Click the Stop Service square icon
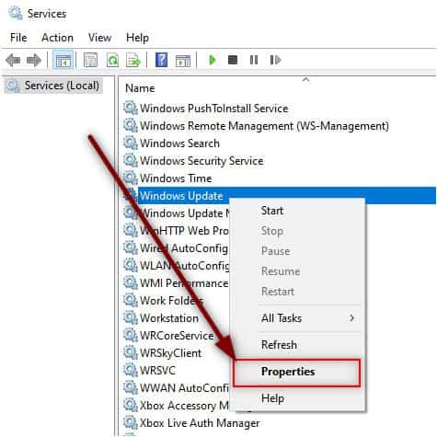Viewport: 437px width, 437px height. (233, 60)
